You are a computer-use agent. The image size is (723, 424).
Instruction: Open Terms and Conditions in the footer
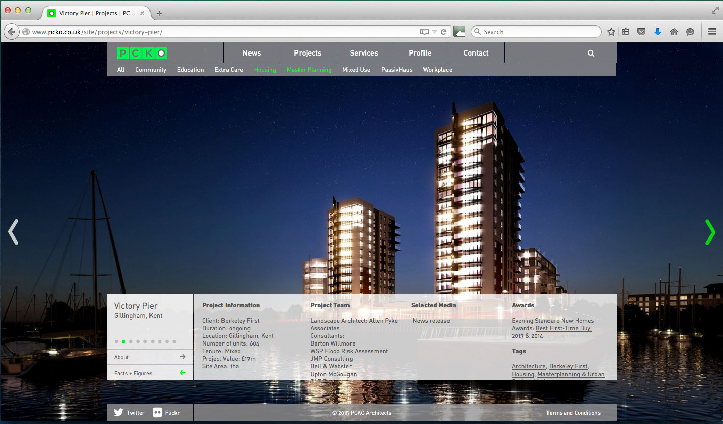pyautogui.click(x=573, y=413)
